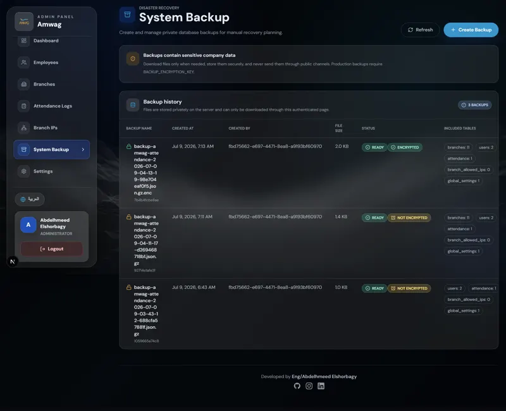Click the System Backup header archive icon
Image resolution: width=506 pixels, height=411 pixels.
pos(127,15)
